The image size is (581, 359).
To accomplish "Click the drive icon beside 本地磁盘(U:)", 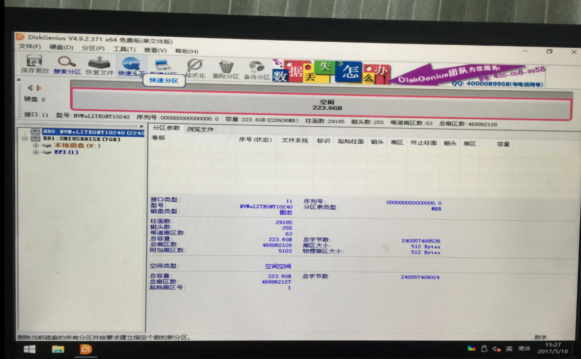I will (47, 146).
